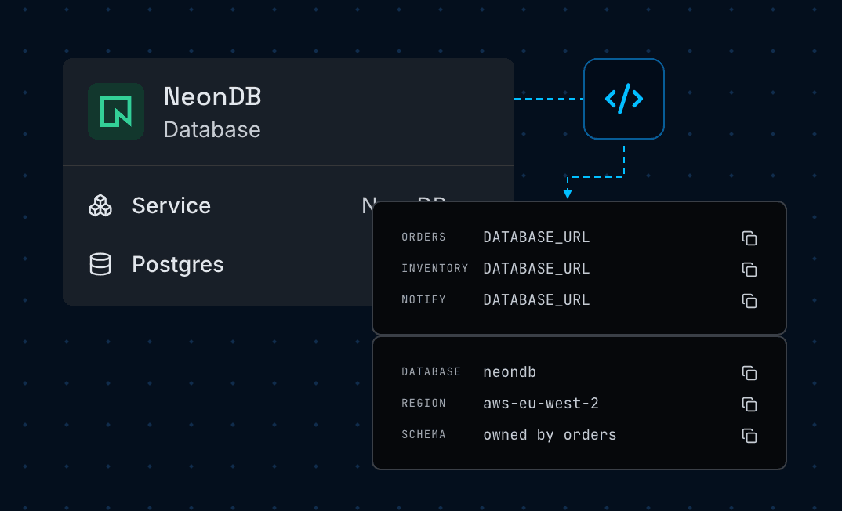
Task: Open the blue code brackets node
Action: pos(623,99)
